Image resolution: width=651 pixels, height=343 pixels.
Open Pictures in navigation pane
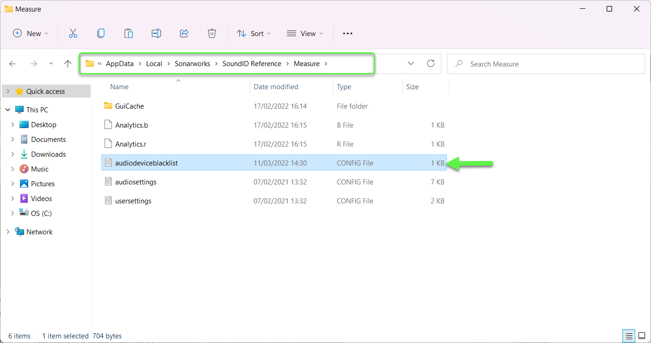(x=43, y=184)
